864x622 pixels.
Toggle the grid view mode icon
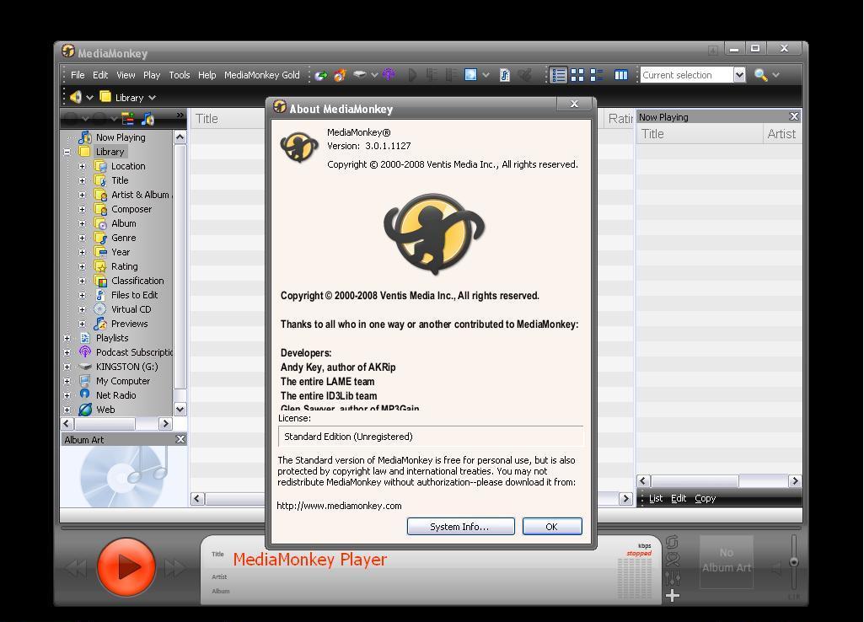[x=577, y=75]
